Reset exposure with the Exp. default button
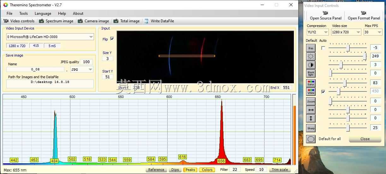The width and height of the screenshot is (386, 174). (311, 48)
